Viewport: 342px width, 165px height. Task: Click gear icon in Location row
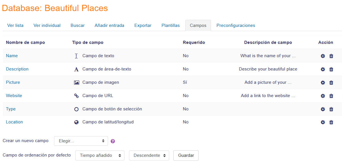[x=323, y=122]
